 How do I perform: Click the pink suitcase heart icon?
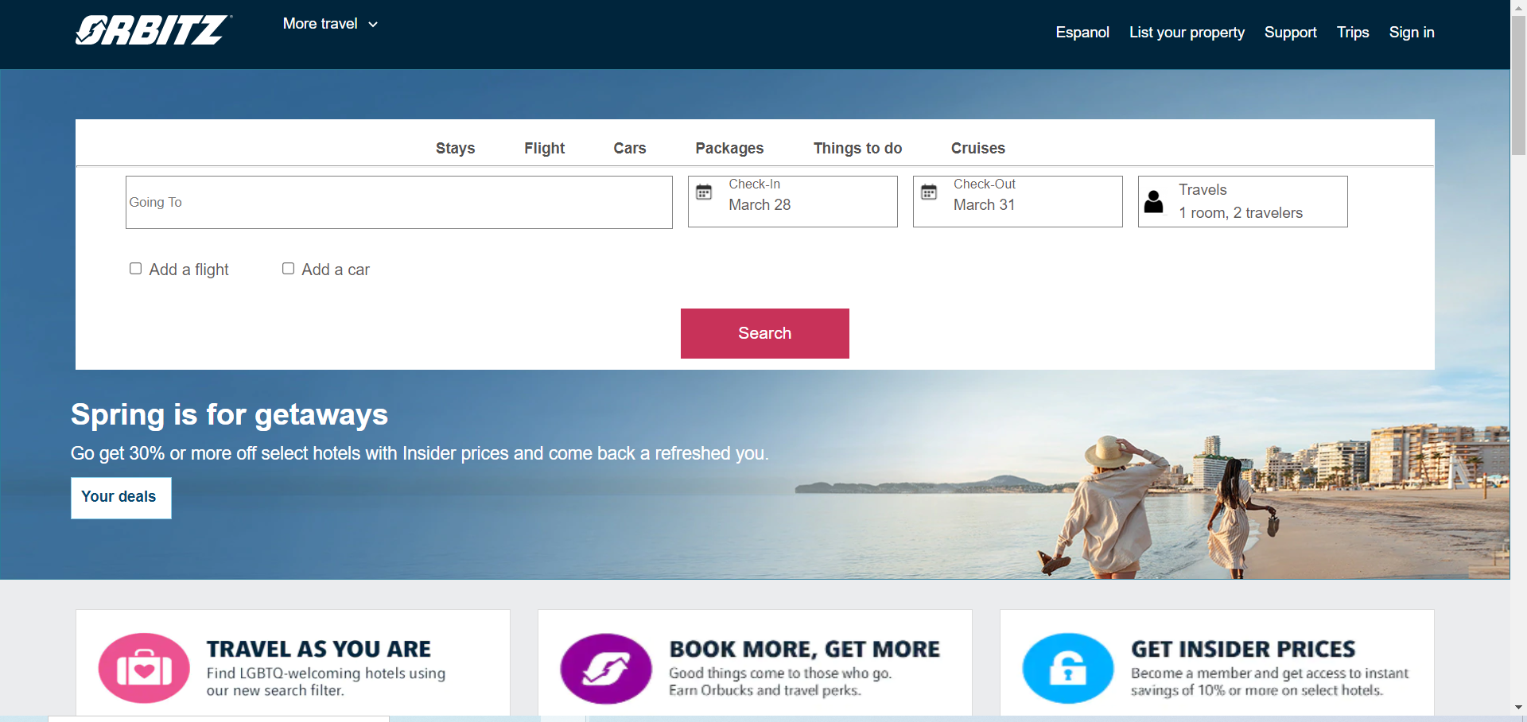click(144, 668)
